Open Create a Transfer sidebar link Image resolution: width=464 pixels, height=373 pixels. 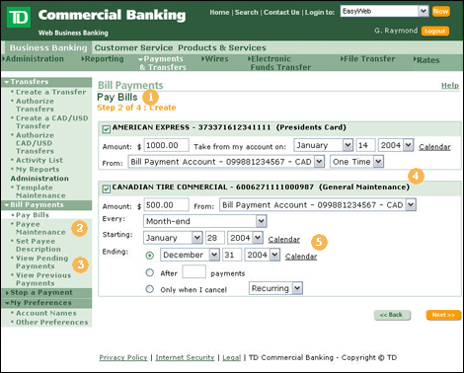click(51, 92)
